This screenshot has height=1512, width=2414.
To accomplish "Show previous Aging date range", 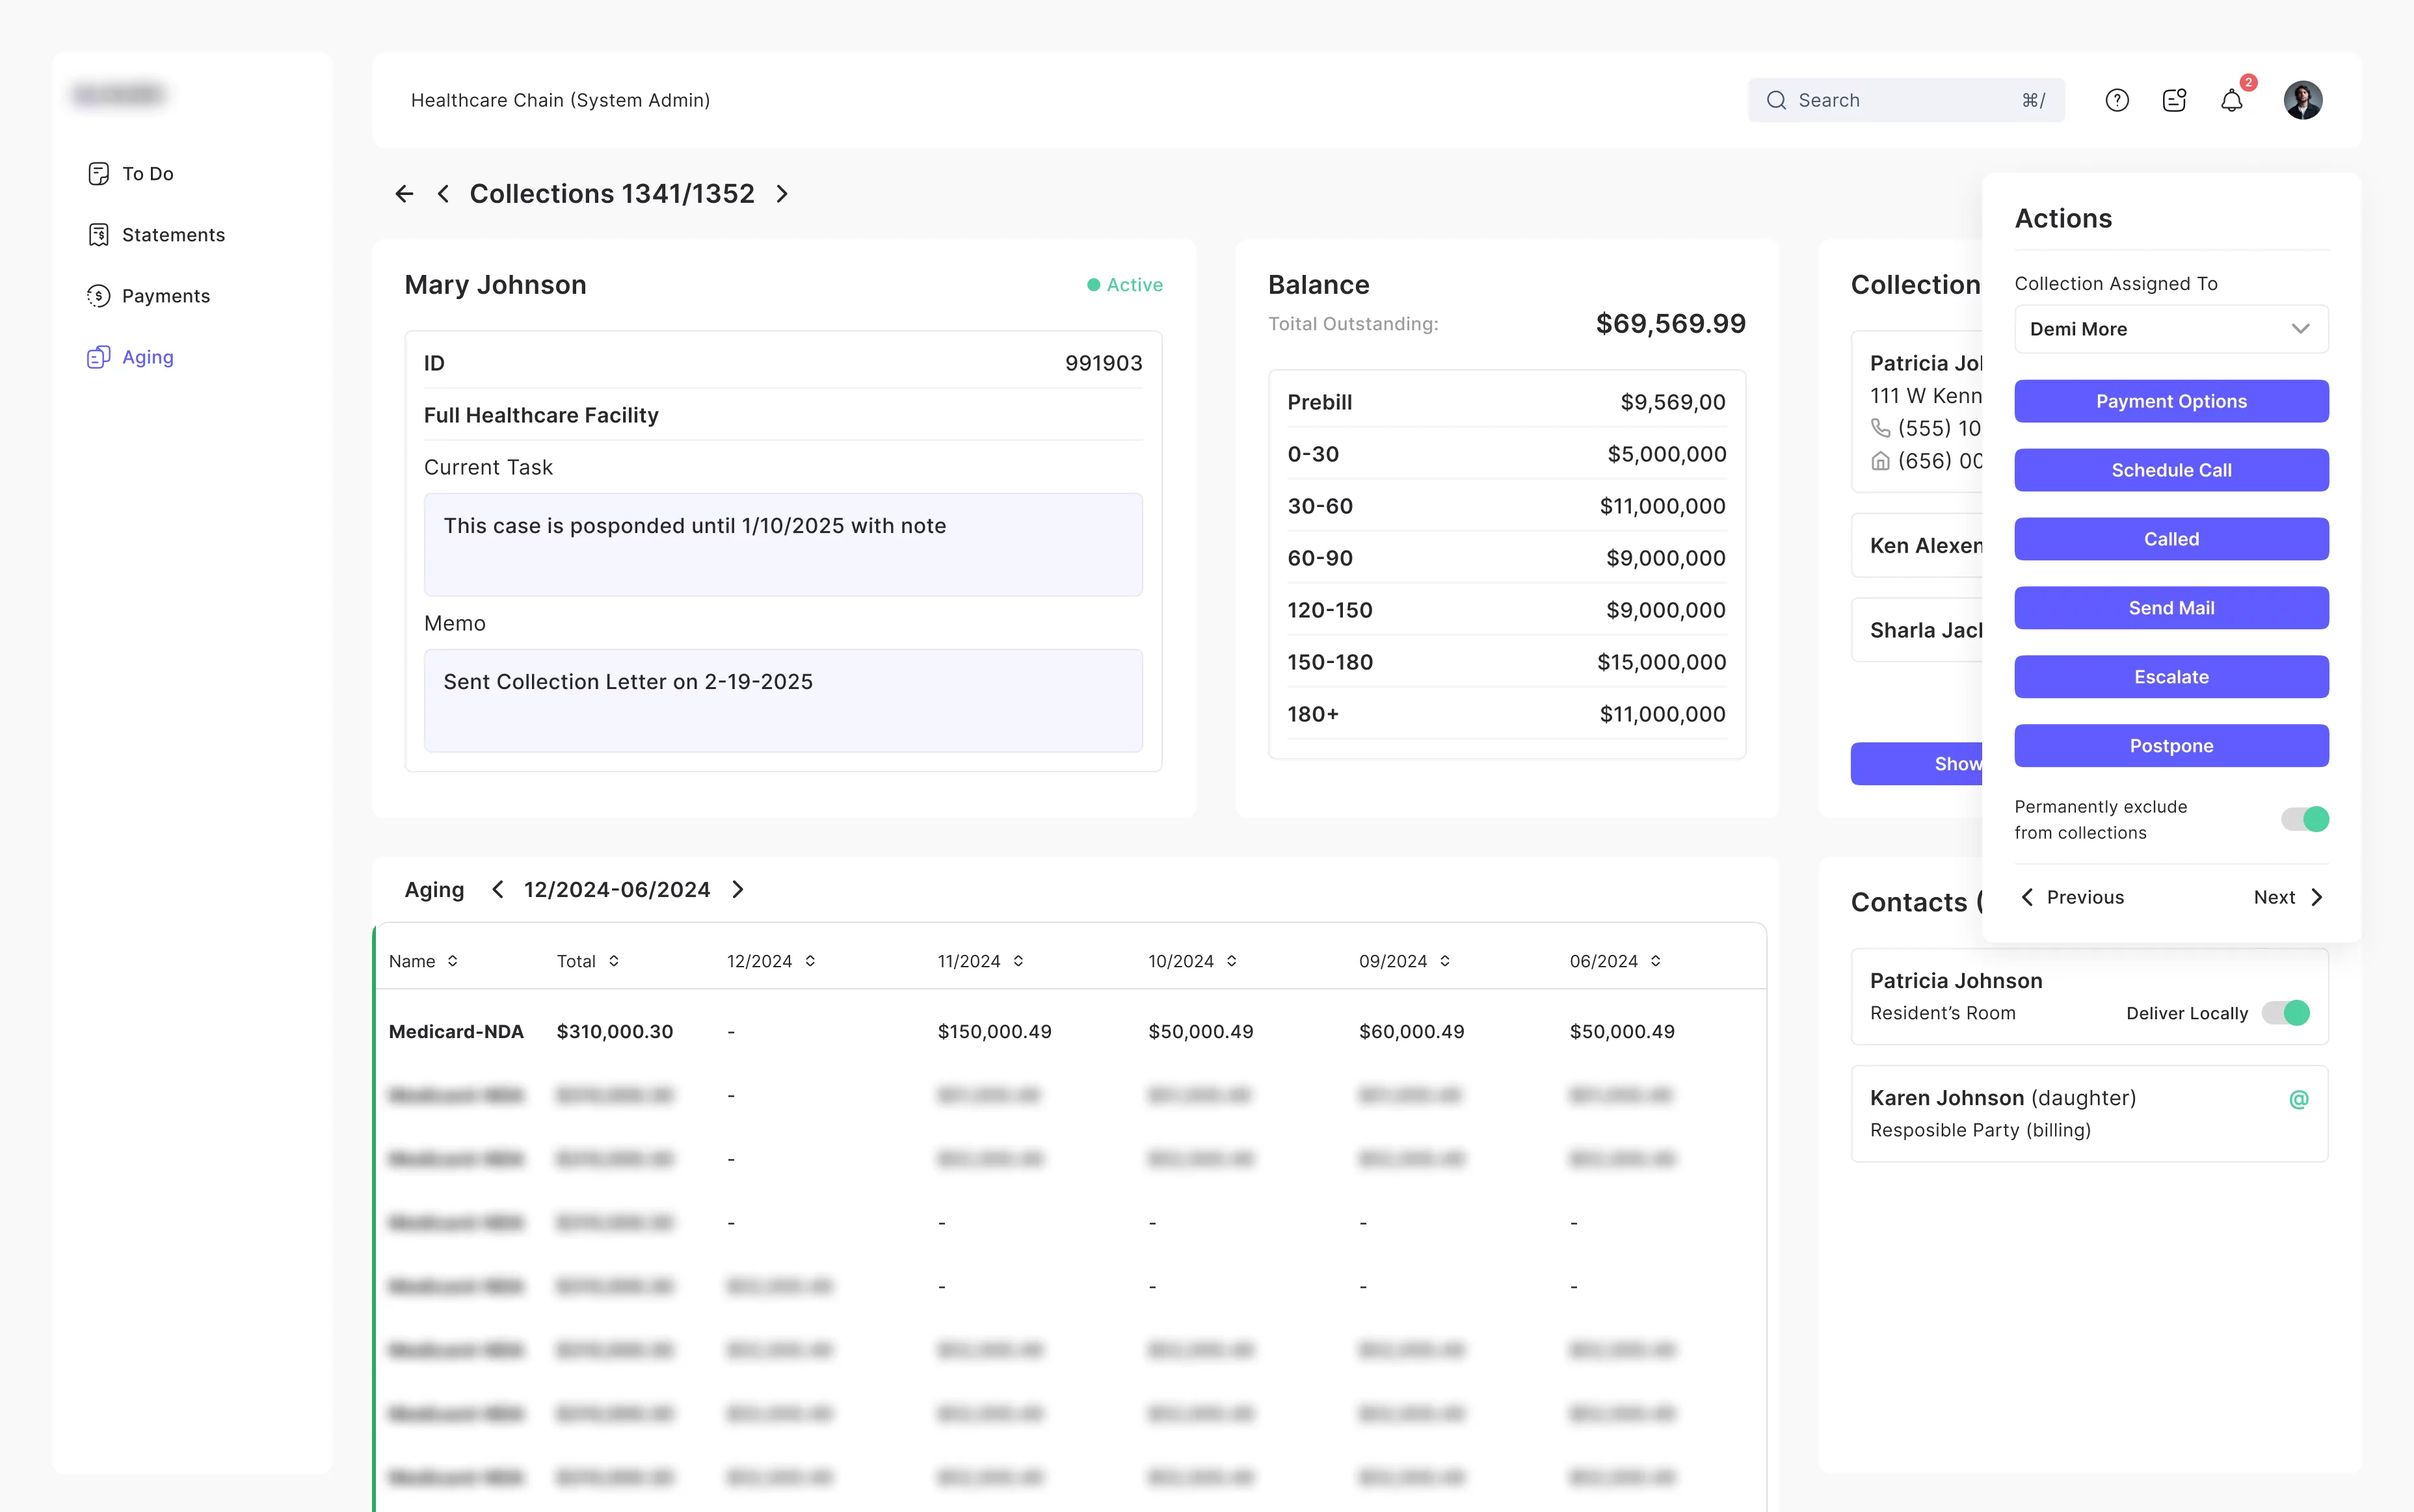I will click(x=497, y=889).
